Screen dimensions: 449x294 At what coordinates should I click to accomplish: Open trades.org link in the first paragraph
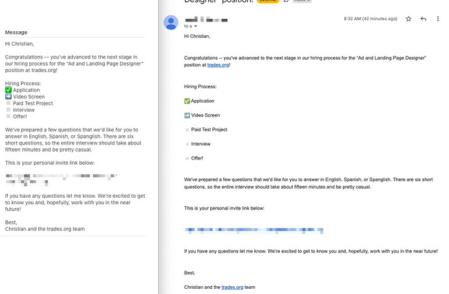[x=218, y=65]
